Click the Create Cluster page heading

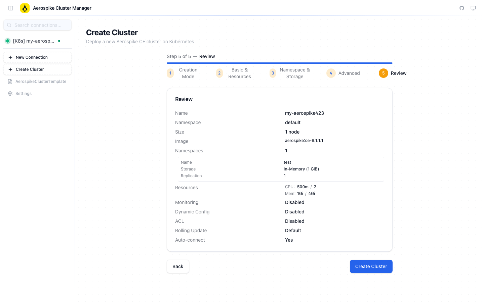coord(112,33)
